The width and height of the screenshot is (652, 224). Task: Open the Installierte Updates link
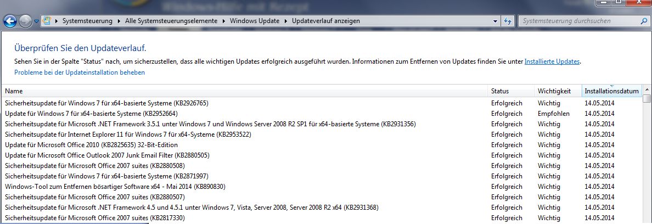click(552, 61)
